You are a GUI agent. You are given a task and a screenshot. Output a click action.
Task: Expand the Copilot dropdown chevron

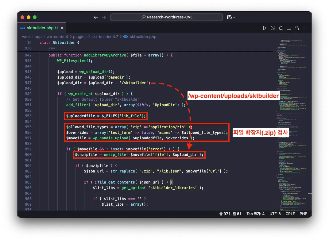[234, 17]
